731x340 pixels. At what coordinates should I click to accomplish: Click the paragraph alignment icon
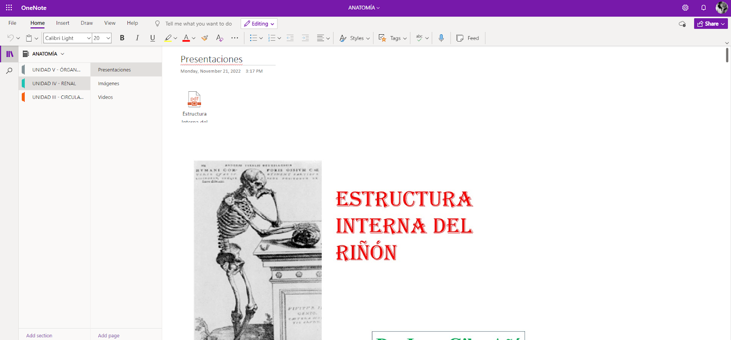pos(321,38)
